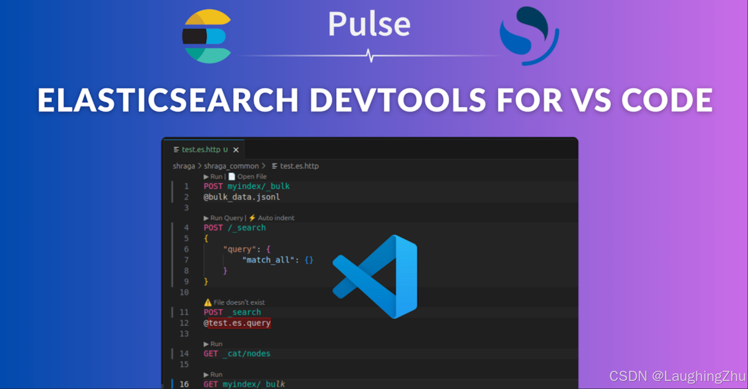Click the GET _cat/nodes request line
The width and height of the screenshot is (748, 389).
[x=237, y=354]
